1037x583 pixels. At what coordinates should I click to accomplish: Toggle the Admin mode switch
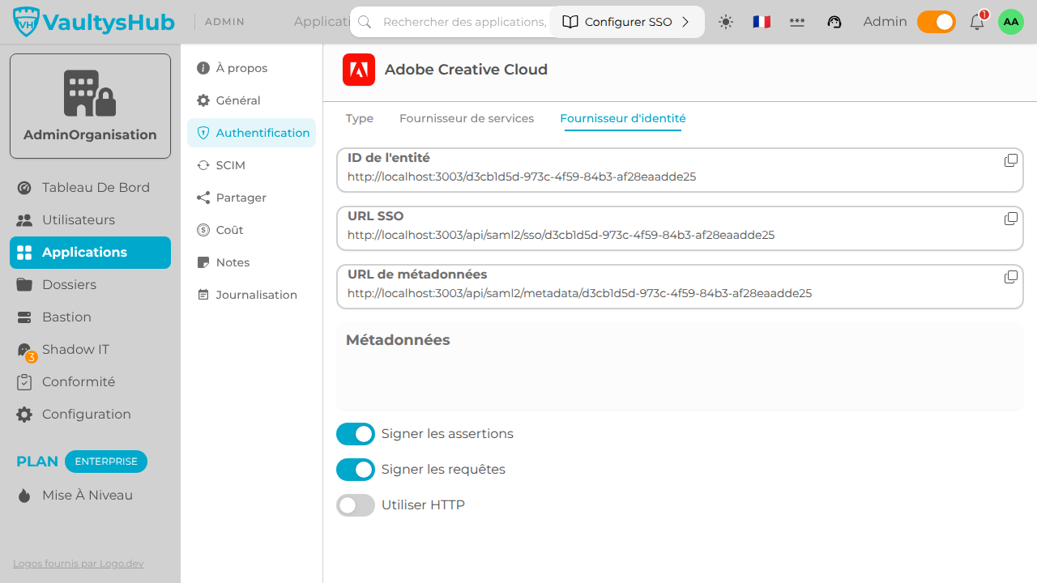click(937, 22)
